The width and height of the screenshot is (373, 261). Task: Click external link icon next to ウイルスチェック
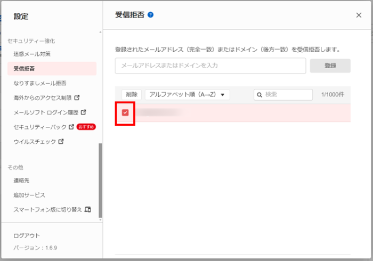(x=61, y=142)
